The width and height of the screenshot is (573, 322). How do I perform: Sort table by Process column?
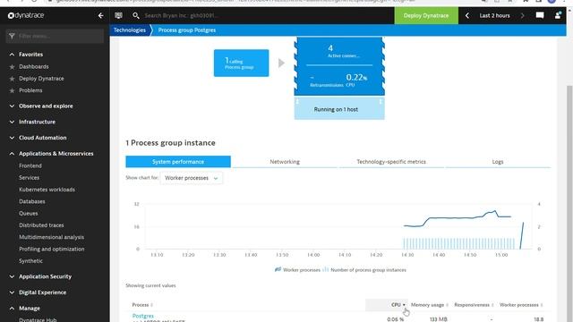(x=142, y=305)
